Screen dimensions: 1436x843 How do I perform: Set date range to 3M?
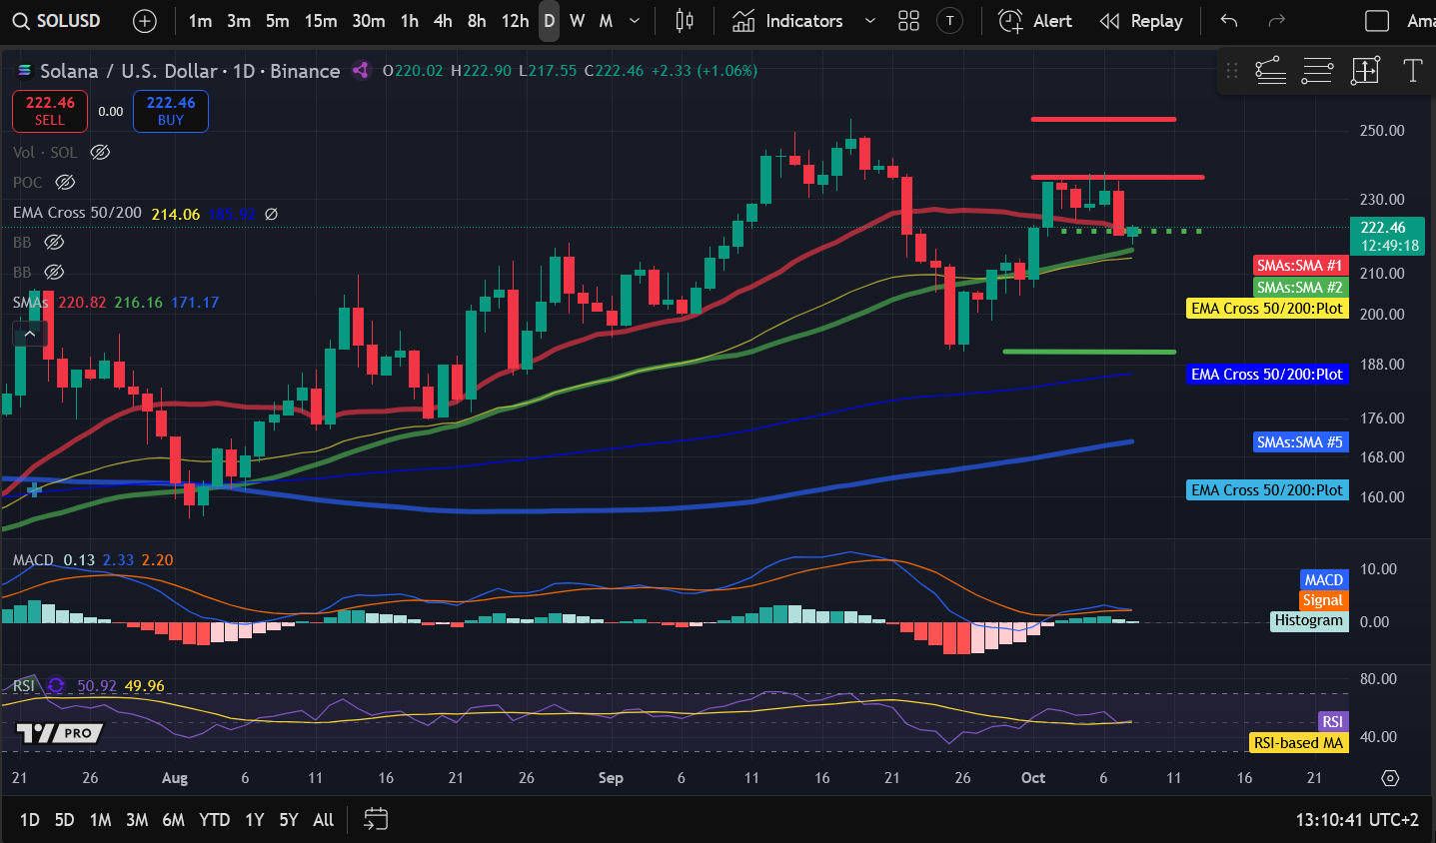click(x=137, y=820)
